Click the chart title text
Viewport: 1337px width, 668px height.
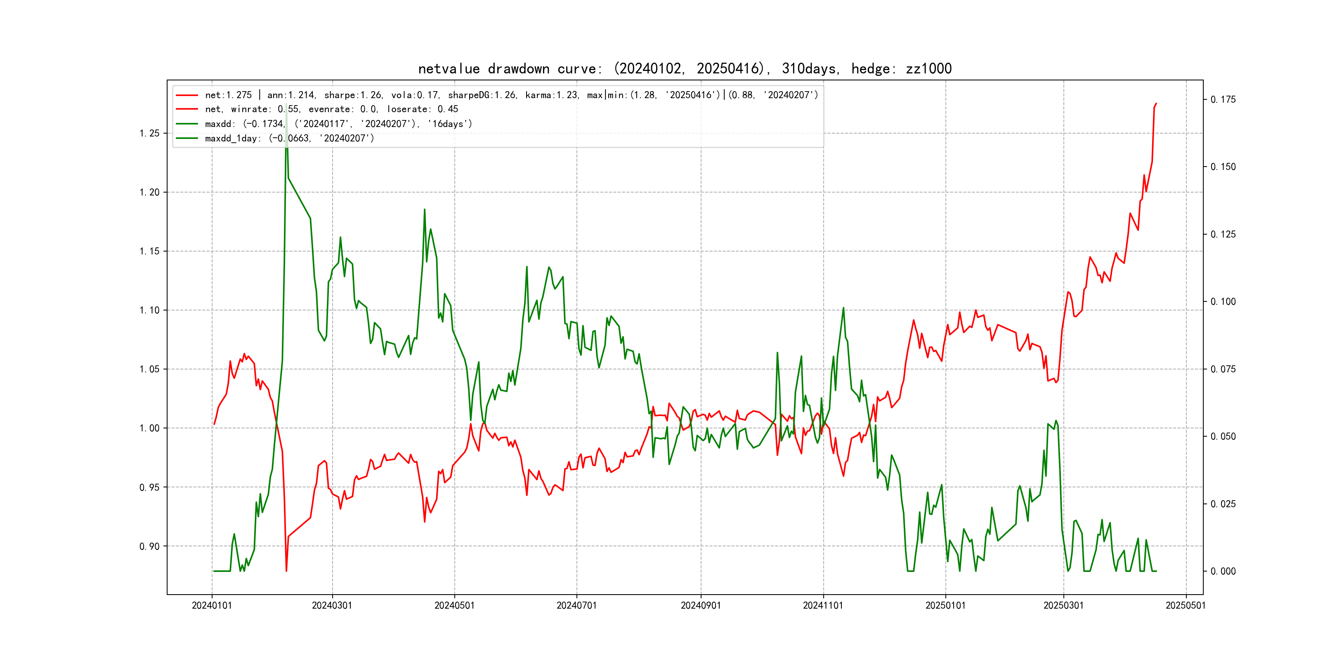(x=685, y=68)
